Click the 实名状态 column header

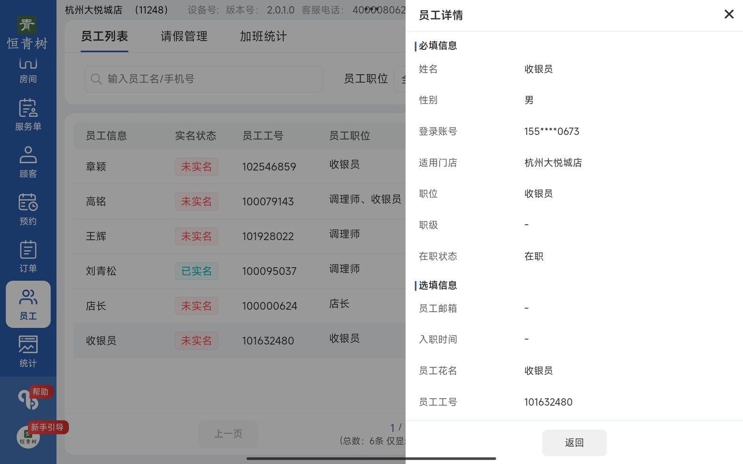point(195,136)
